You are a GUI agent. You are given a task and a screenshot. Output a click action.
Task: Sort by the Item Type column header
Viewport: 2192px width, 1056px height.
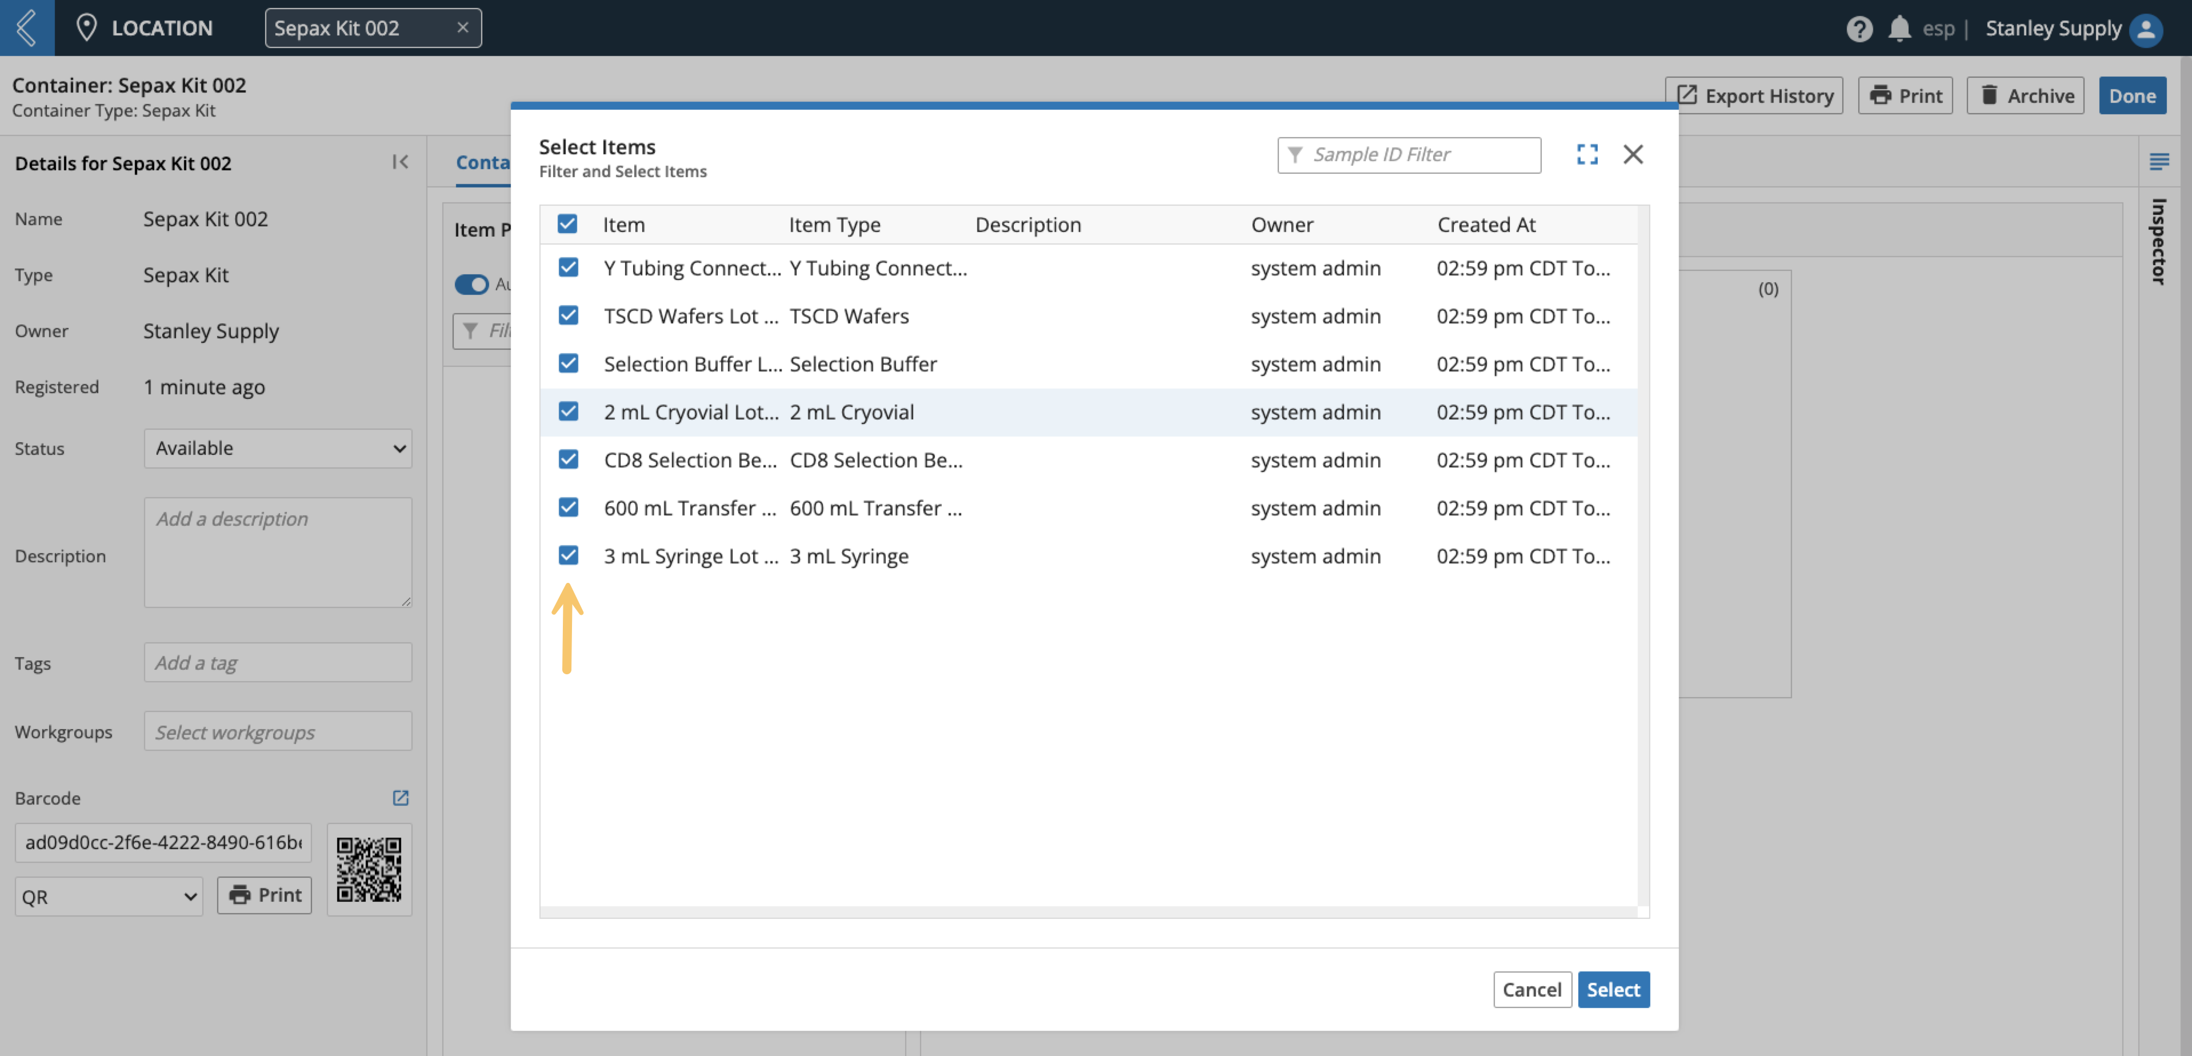point(834,225)
